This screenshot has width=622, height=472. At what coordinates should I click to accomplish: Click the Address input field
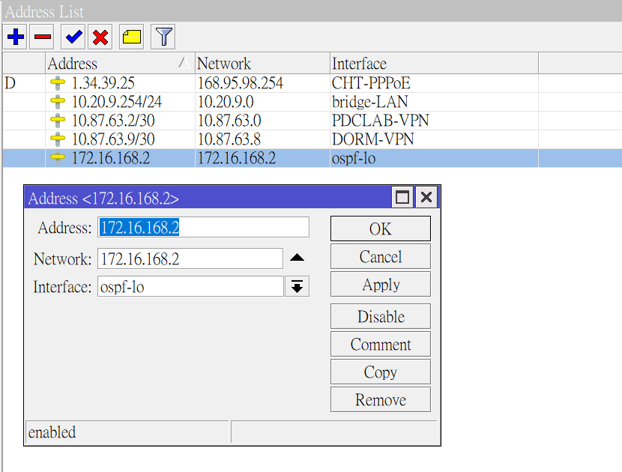click(203, 227)
